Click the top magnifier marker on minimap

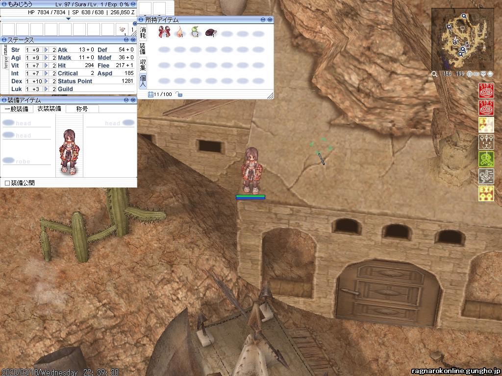point(464,16)
